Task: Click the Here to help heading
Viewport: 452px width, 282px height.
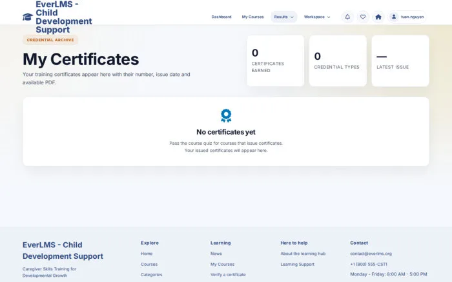Action: 294,243
